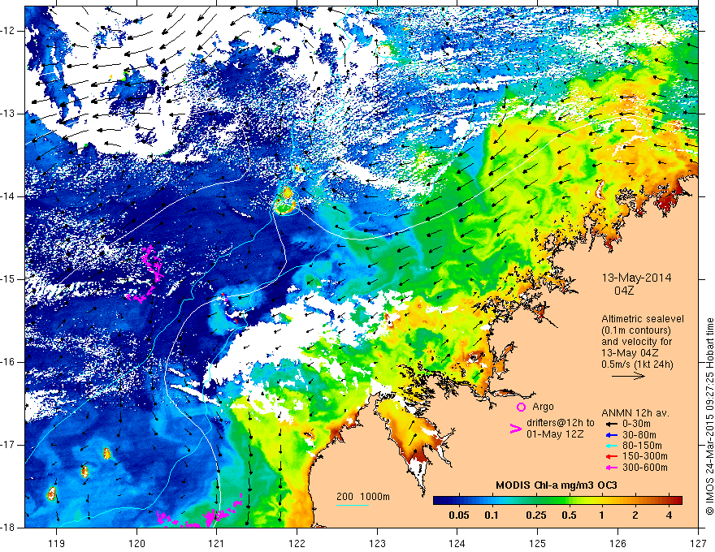The height and width of the screenshot is (552, 715).
Task: Click the dark blue low end of colorbar
Action: click(440, 501)
